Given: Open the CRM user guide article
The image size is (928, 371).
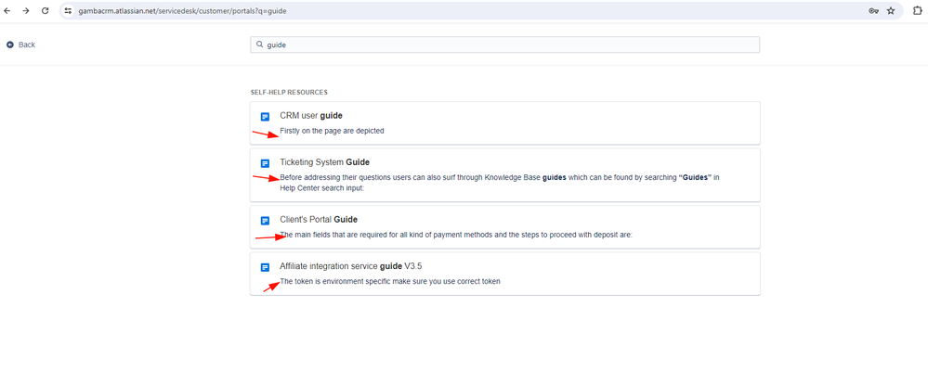Looking at the screenshot, I should [x=311, y=116].
